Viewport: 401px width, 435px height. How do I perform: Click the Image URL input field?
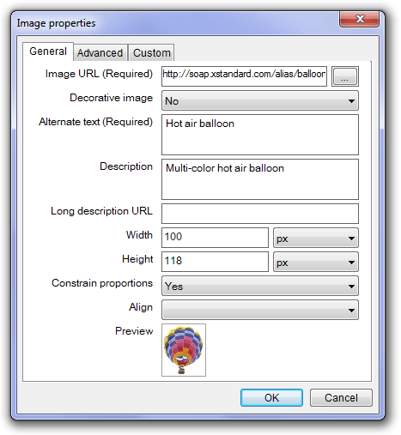coord(244,76)
